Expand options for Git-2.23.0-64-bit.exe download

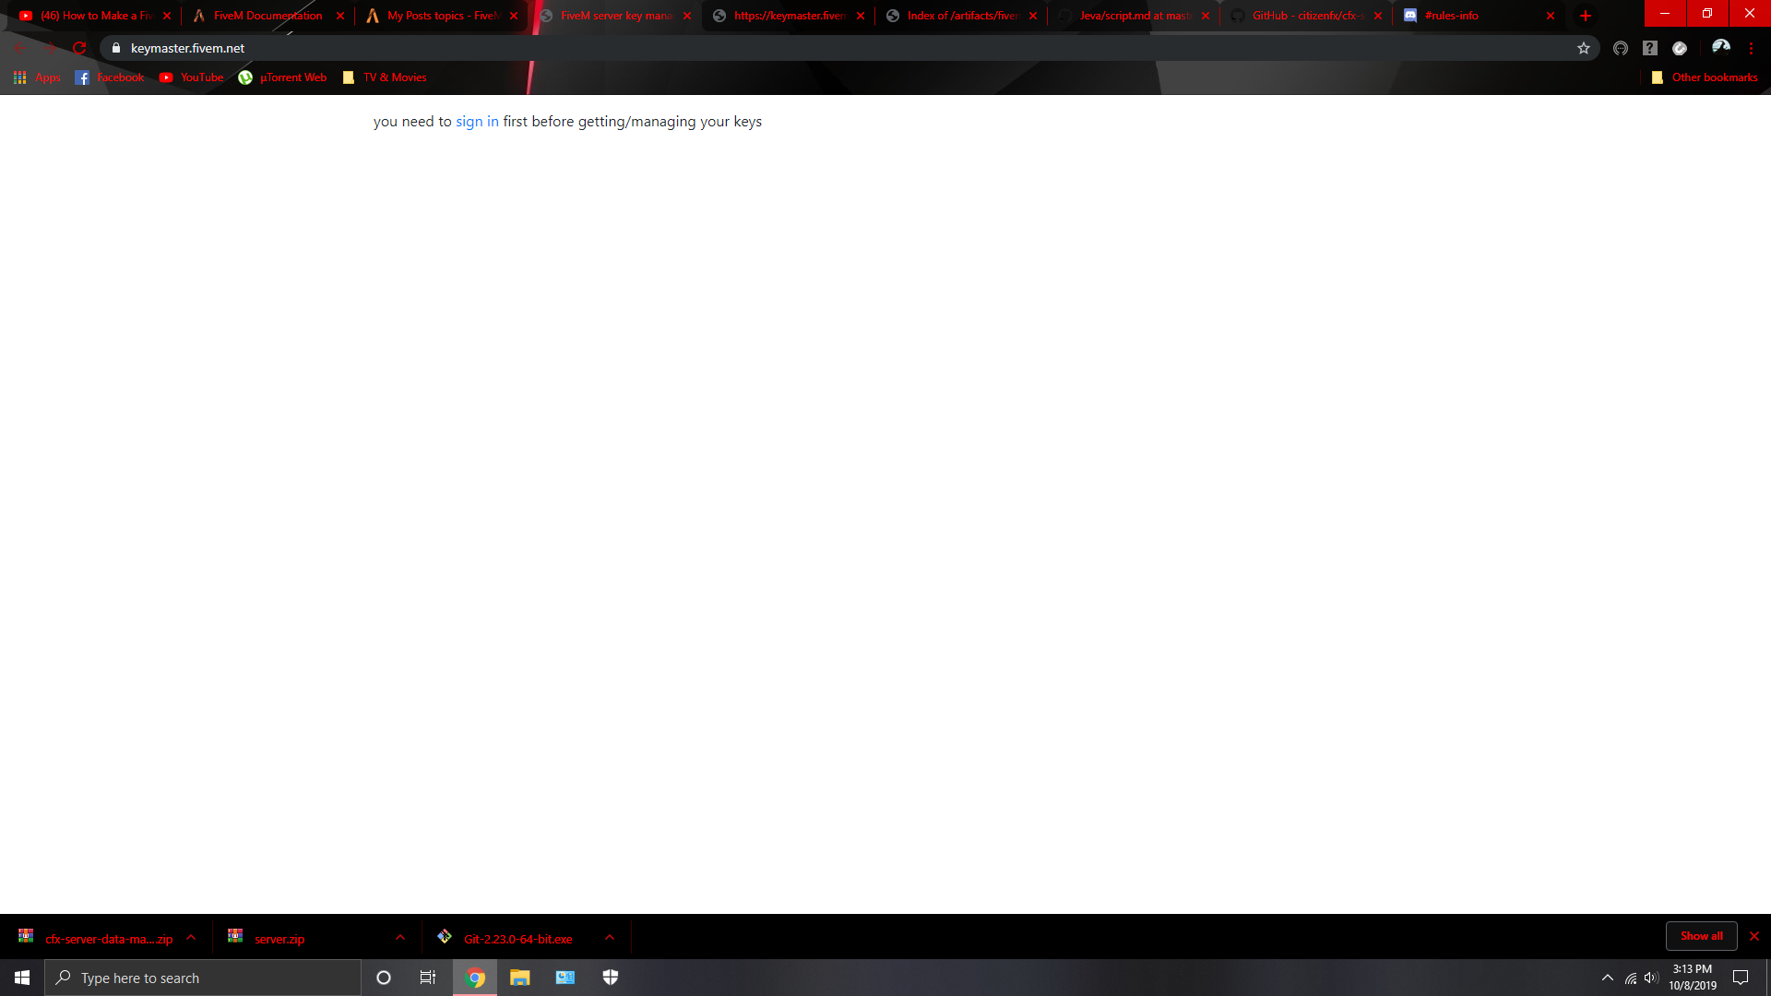tap(610, 937)
